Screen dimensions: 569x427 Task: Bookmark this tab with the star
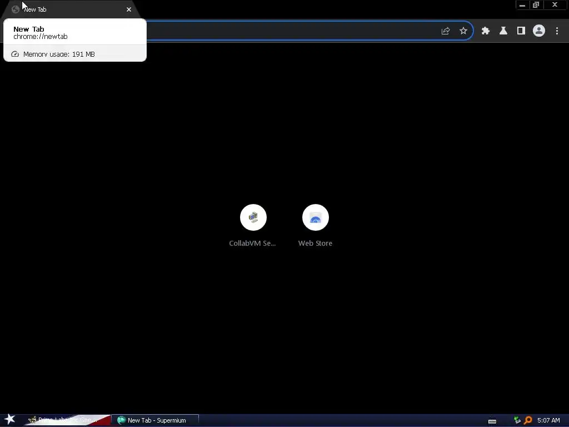463,31
